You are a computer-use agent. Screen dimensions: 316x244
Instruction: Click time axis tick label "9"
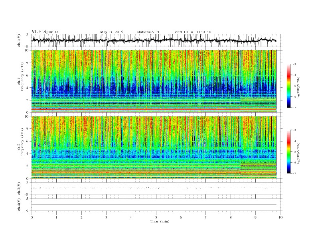pos(255,217)
